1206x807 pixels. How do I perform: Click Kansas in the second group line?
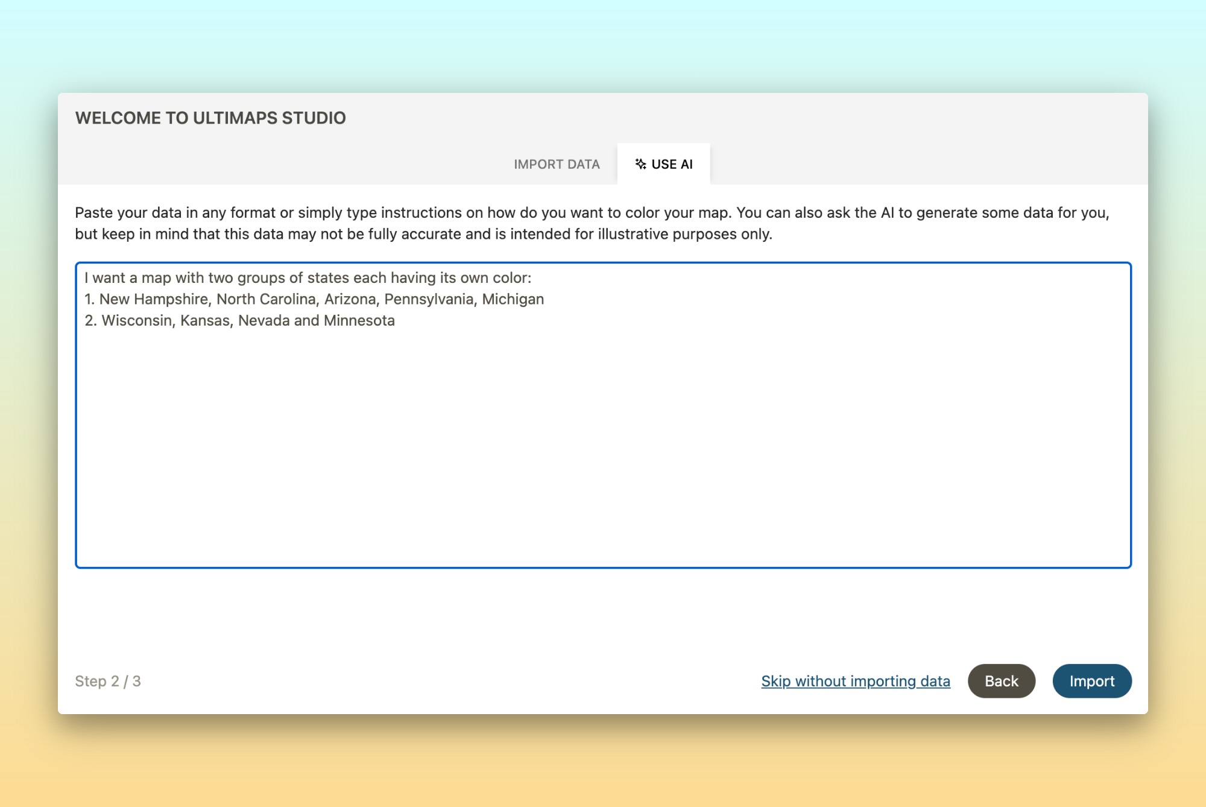tap(205, 320)
